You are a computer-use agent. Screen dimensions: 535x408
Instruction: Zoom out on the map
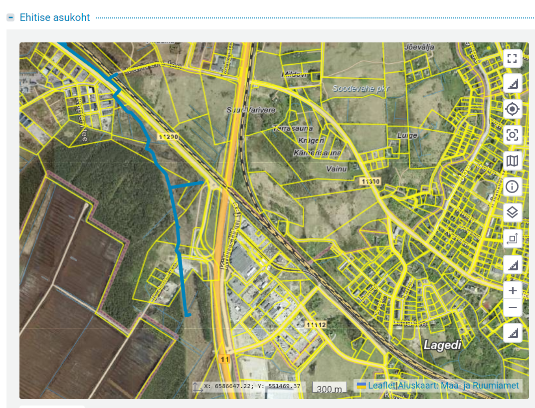pos(513,308)
